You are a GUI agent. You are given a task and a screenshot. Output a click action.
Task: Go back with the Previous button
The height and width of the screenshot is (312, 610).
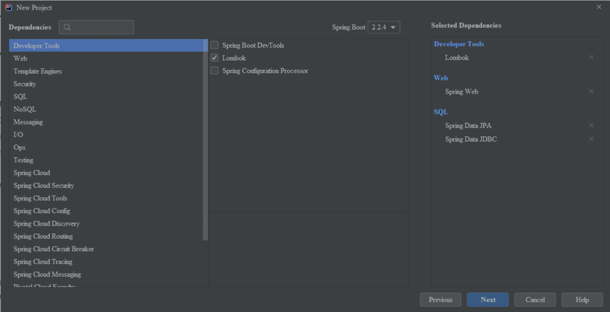coord(440,299)
